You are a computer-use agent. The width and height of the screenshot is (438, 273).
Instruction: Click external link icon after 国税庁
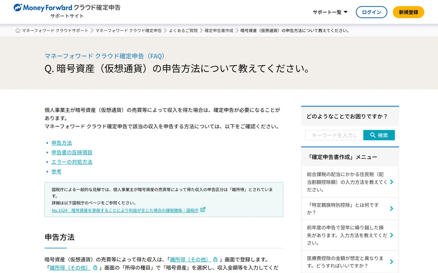203,210
